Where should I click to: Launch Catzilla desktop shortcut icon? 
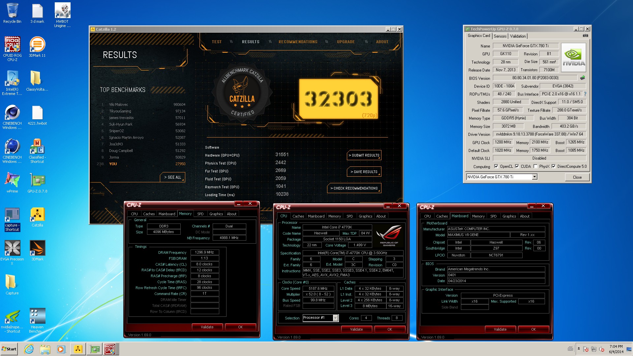coord(37,217)
